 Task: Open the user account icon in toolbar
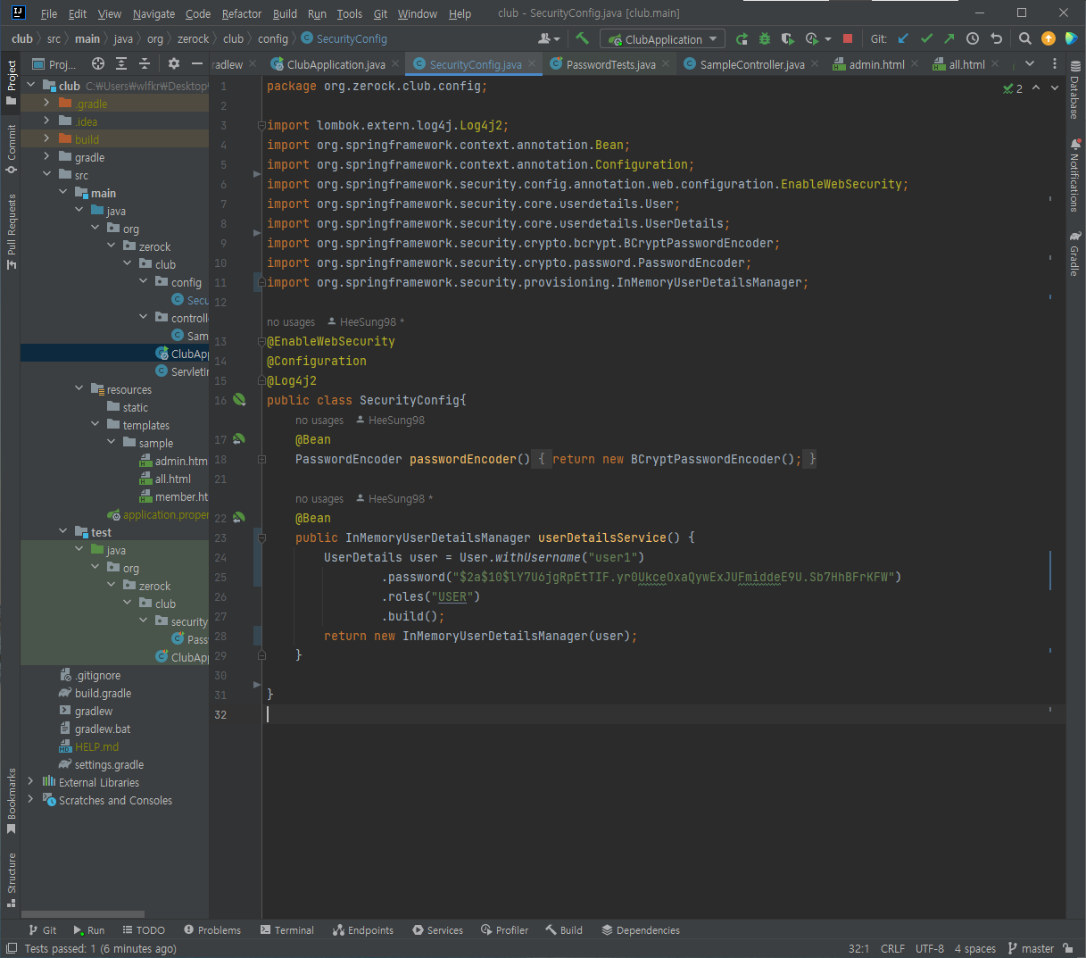coord(548,38)
